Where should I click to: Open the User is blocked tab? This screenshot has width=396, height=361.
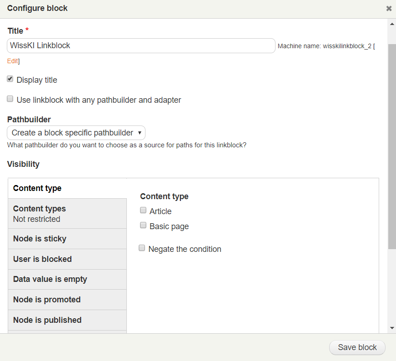coord(67,259)
